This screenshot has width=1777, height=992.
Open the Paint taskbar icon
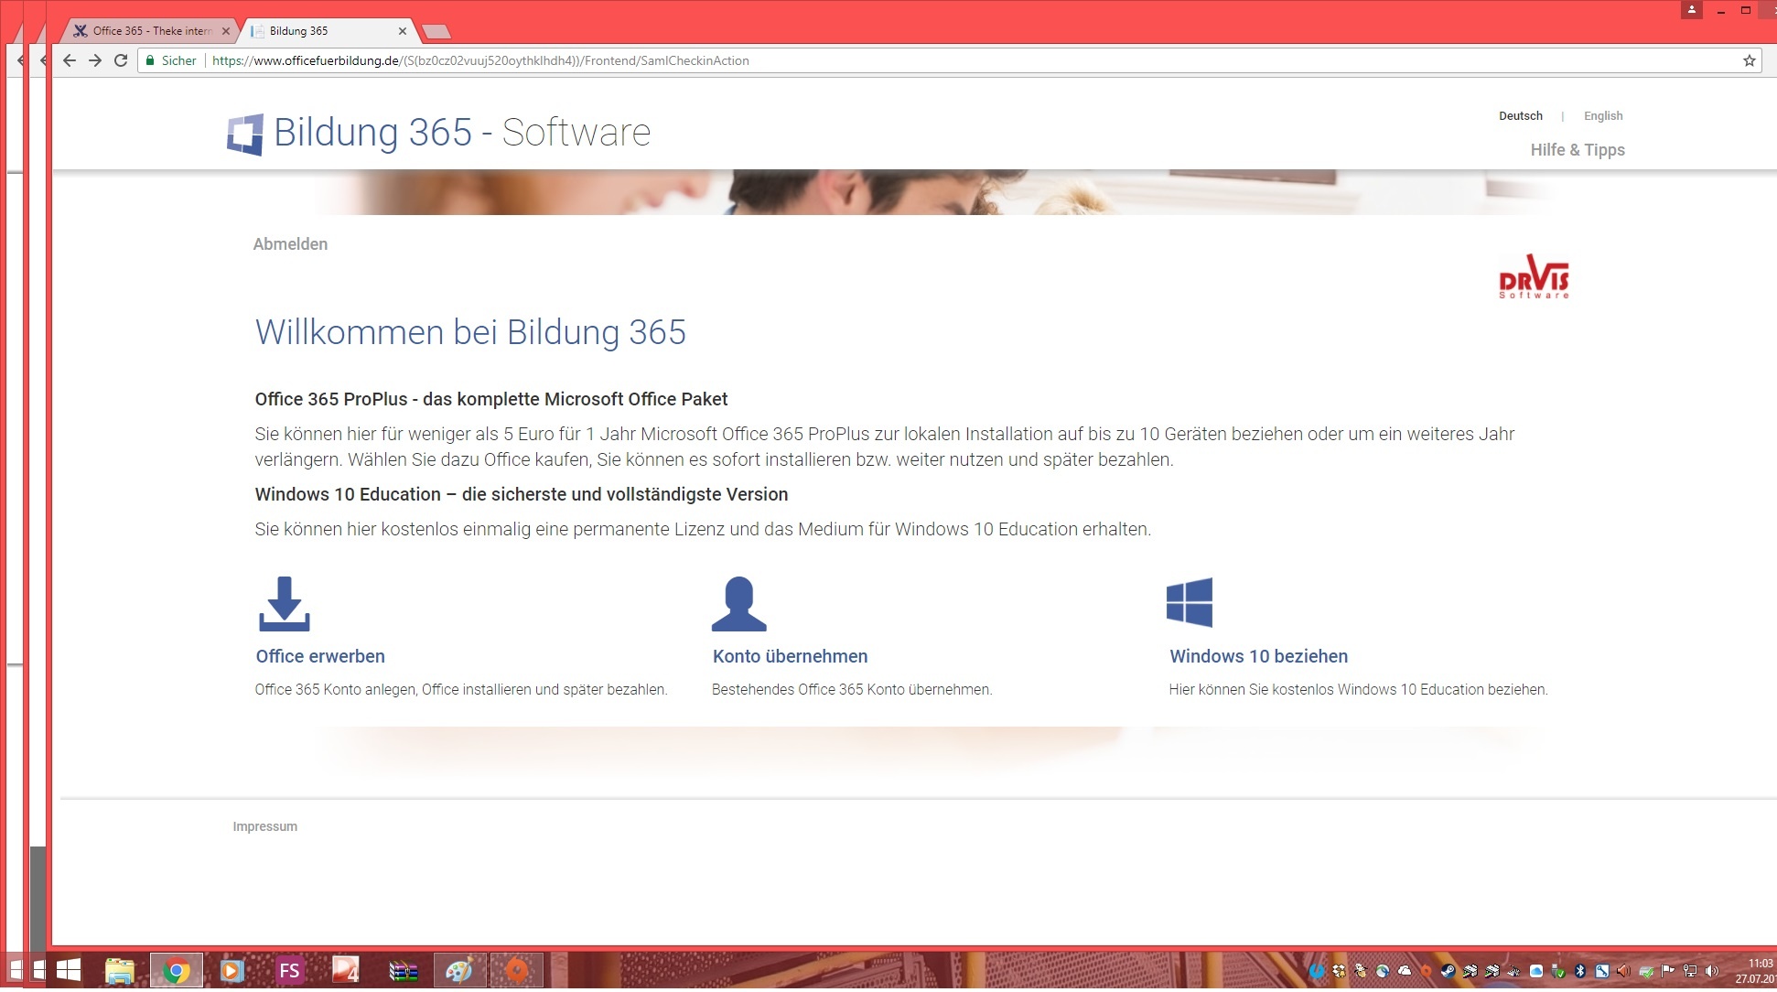click(x=458, y=970)
